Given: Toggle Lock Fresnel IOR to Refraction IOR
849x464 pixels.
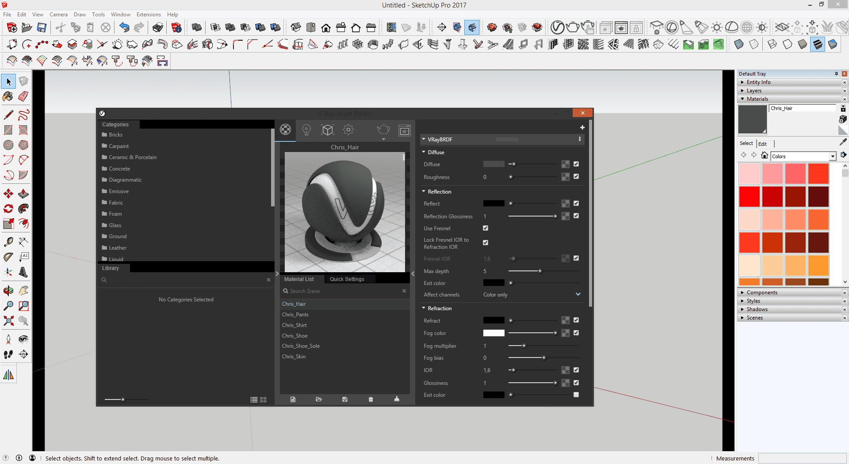Looking at the screenshot, I should coord(486,243).
